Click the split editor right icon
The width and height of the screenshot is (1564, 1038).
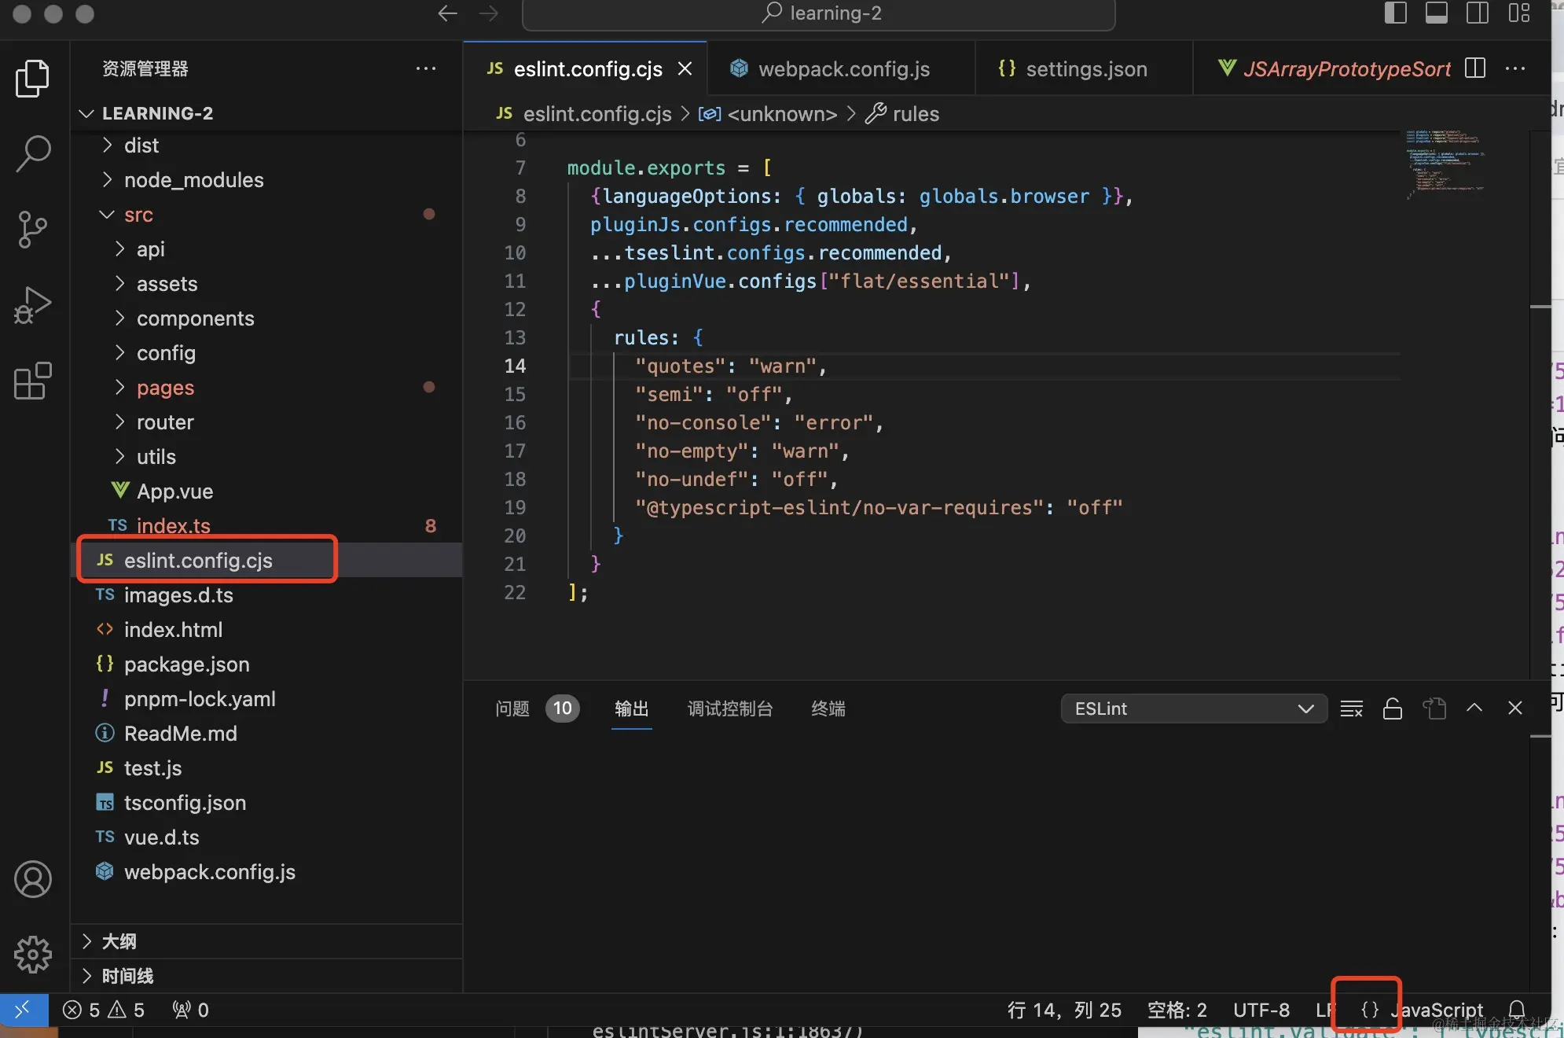pyautogui.click(x=1475, y=69)
